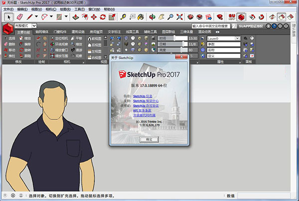Open the Pencil tool dropdown arrow
Screen dimensions: 299x201
36,16
